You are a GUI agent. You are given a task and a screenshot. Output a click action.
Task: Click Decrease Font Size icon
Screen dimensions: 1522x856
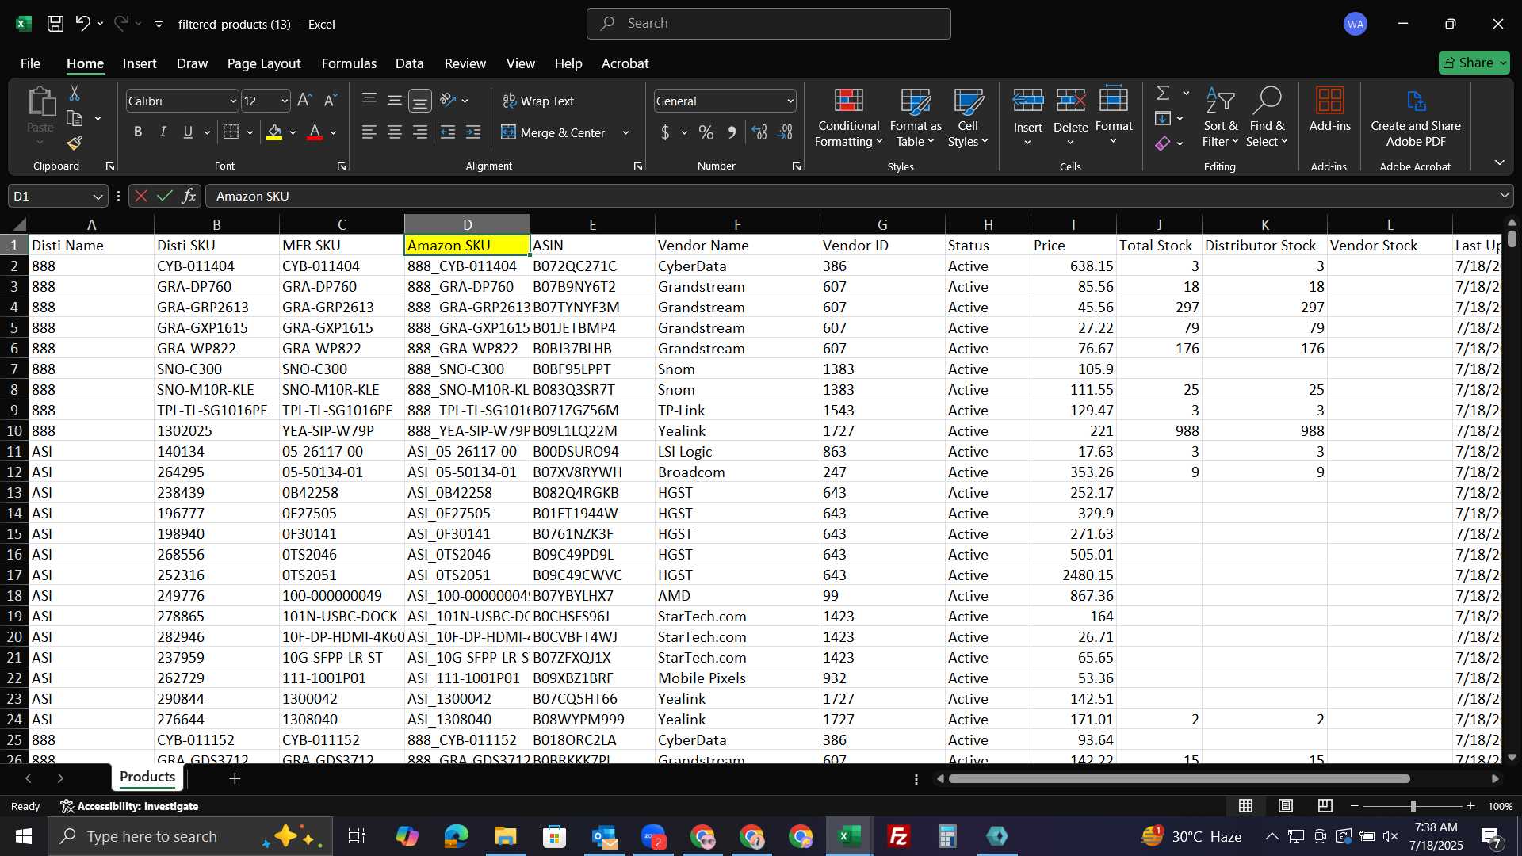[x=331, y=101]
